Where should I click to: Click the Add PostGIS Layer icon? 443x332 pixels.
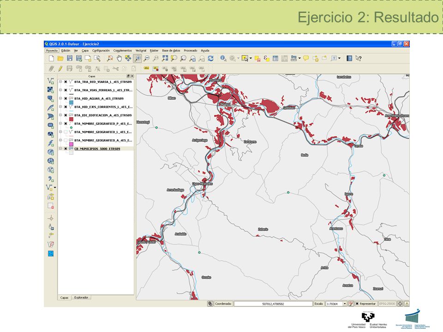tap(51, 99)
